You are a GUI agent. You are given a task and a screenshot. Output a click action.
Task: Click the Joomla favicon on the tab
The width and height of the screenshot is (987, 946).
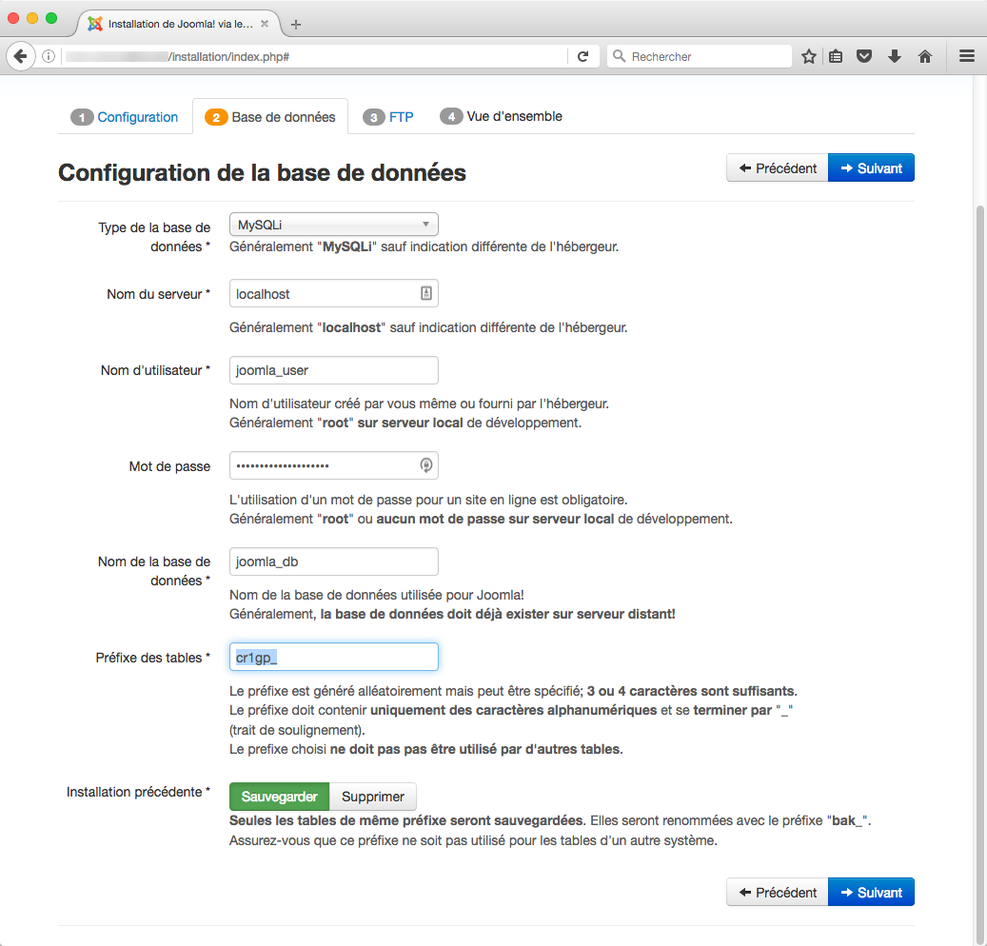pyautogui.click(x=95, y=24)
